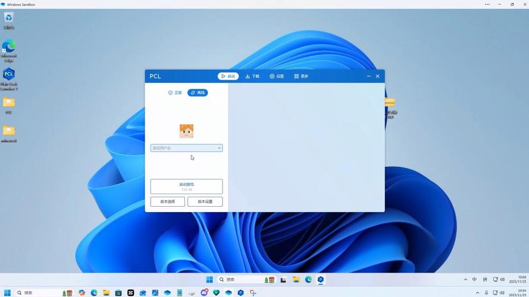
Task: Open the host Start menu on the bottom taskbar
Action: pos(7,293)
